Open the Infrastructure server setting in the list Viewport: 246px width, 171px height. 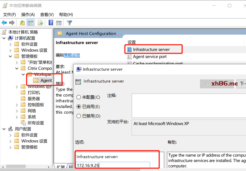coord(151,49)
